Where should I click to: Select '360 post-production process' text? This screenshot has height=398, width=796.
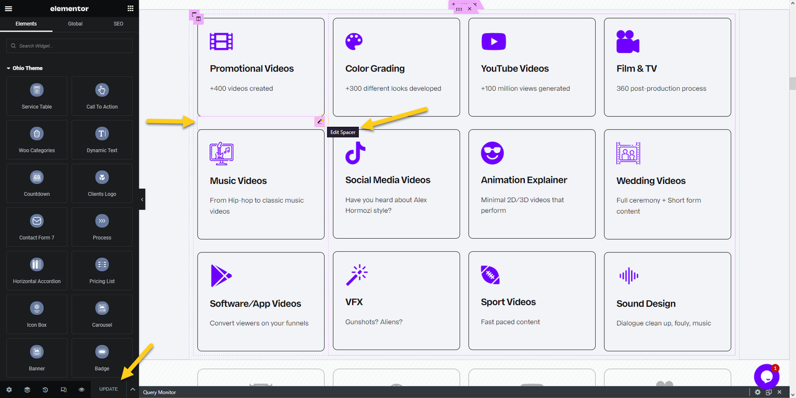click(661, 88)
